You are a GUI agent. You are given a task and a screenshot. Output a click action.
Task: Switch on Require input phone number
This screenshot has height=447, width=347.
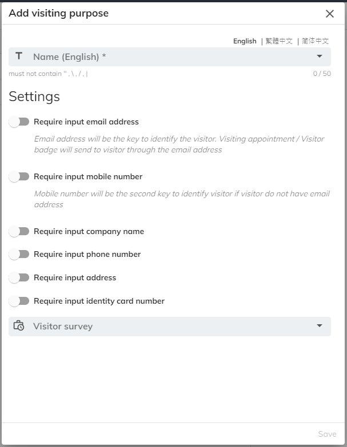click(19, 254)
